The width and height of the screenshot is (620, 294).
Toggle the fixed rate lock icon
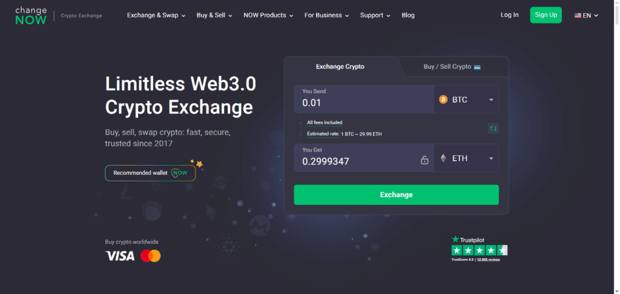tap(424, 160)
